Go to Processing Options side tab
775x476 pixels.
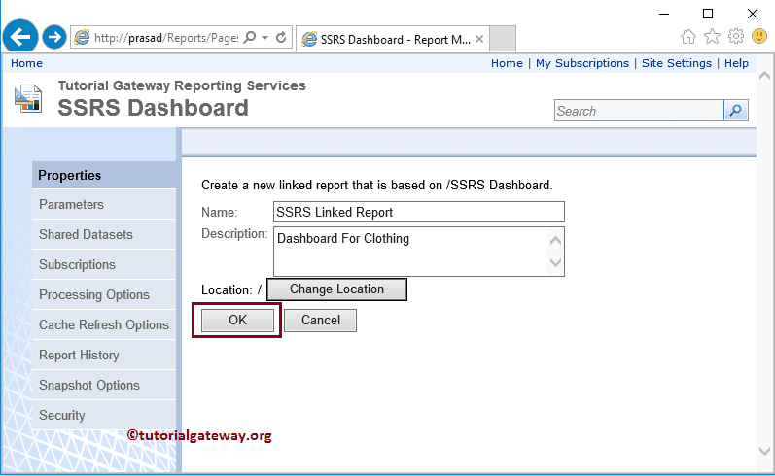[x=104, y=294]
